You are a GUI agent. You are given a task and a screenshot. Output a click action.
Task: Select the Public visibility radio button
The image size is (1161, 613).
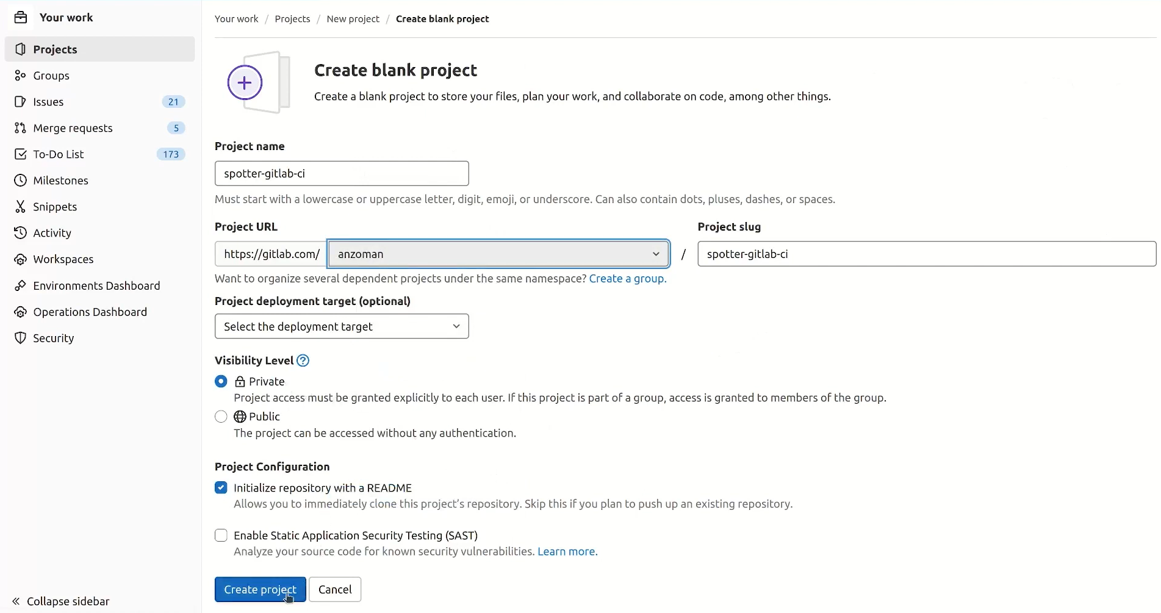[221, 417]
